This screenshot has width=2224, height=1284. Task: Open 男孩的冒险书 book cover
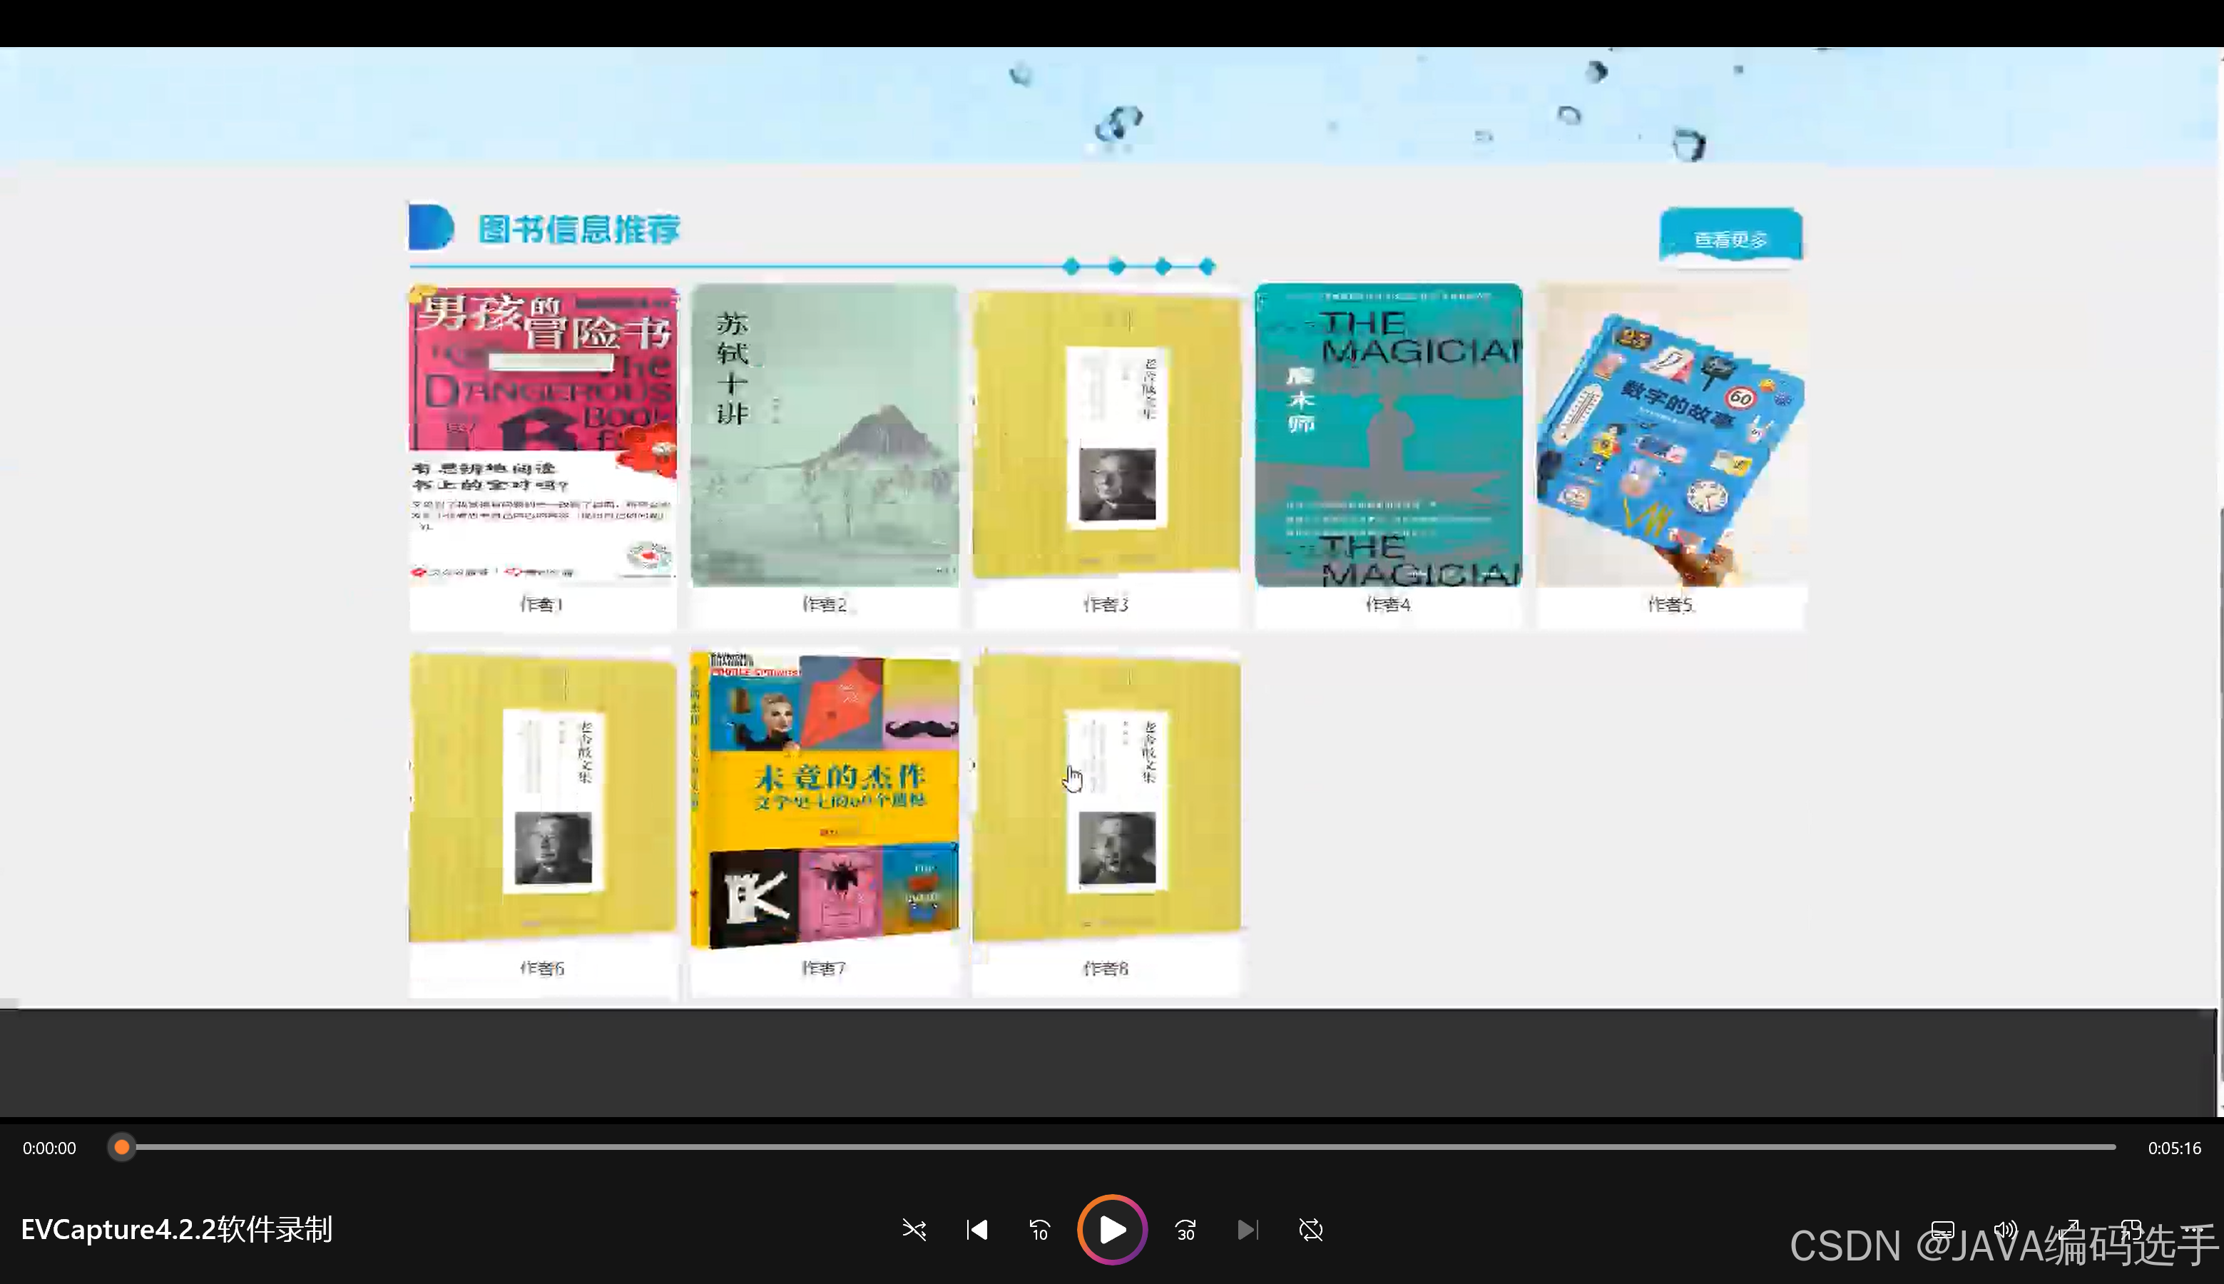[x=544, y=432]
